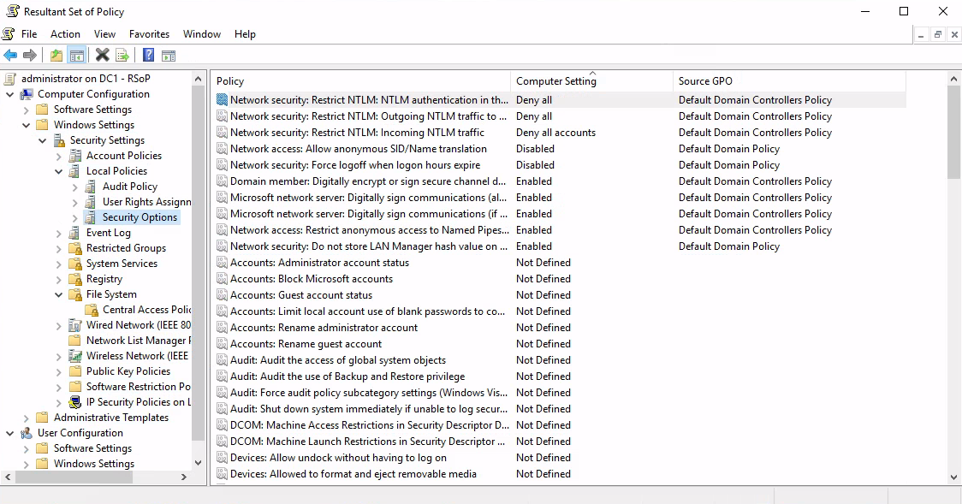962x504 pixels.
Task: Toggle Show/Hide Console Tree icon
Action: pos(77,56)
